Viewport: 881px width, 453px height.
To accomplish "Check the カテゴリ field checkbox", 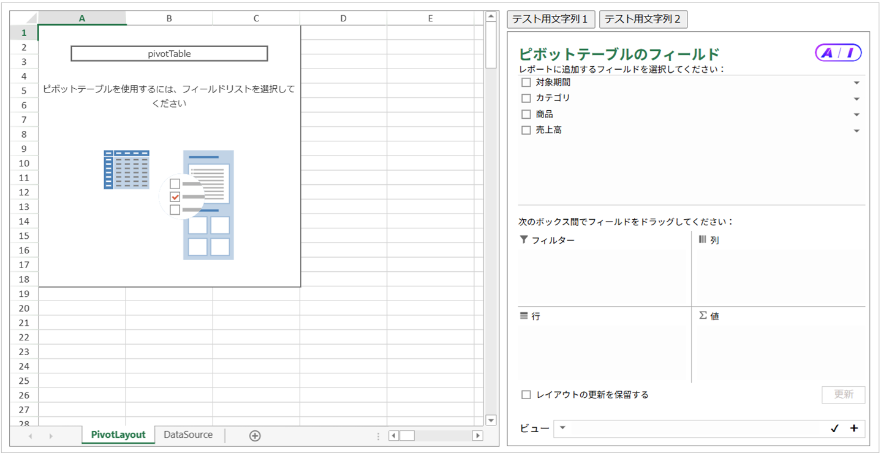I will tap(526, 98).
